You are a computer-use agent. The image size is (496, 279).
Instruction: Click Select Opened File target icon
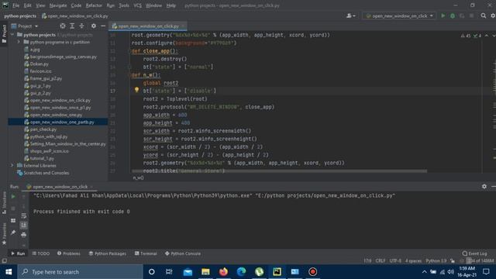pos(63,26)
